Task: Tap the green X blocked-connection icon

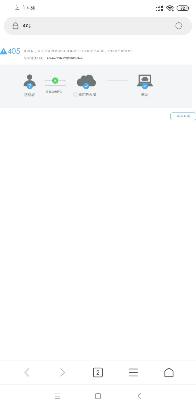Action: [55, 80]
